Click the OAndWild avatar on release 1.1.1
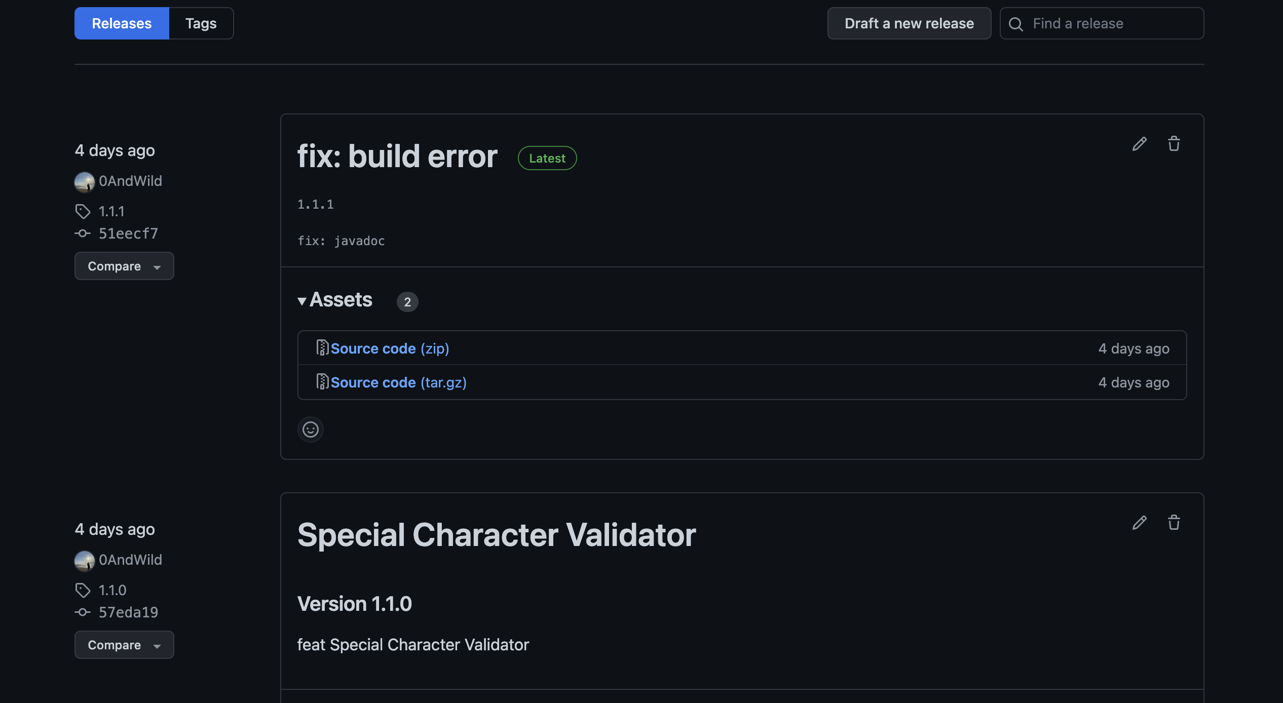 click(x=84, y=182)
